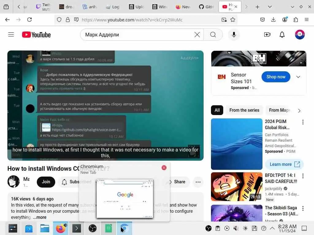
Task: Open Subscribed notification bell button
Action: tap(76, 182)
